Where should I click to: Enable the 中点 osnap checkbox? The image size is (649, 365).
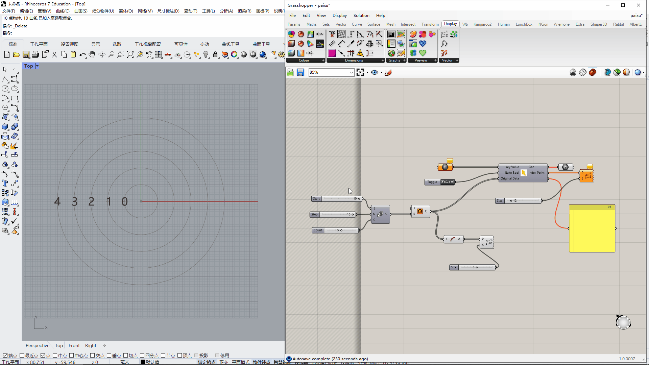pyautogui.click(x=55, y=356)
